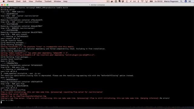
Task: Click the 'Logs will go to /tmp/flow' line
Action: pos(24,96)
